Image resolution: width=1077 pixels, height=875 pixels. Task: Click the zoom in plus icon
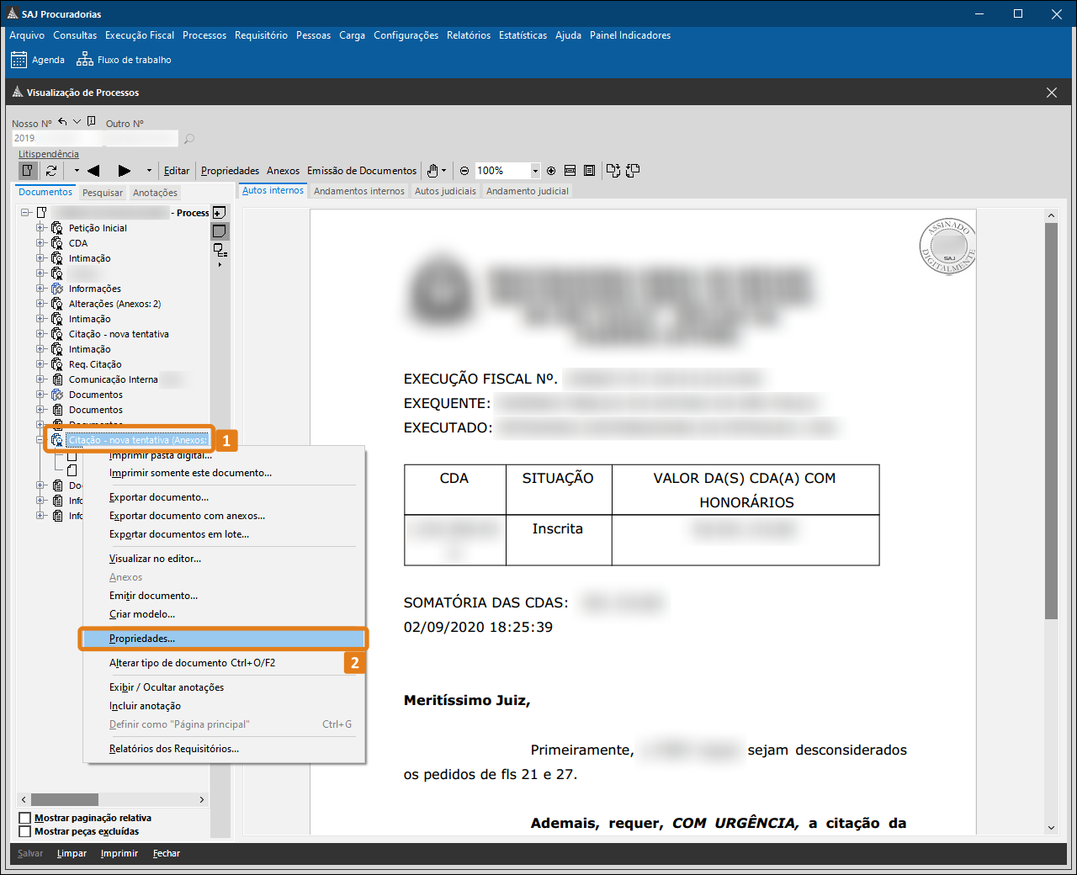tap(551, 171)
